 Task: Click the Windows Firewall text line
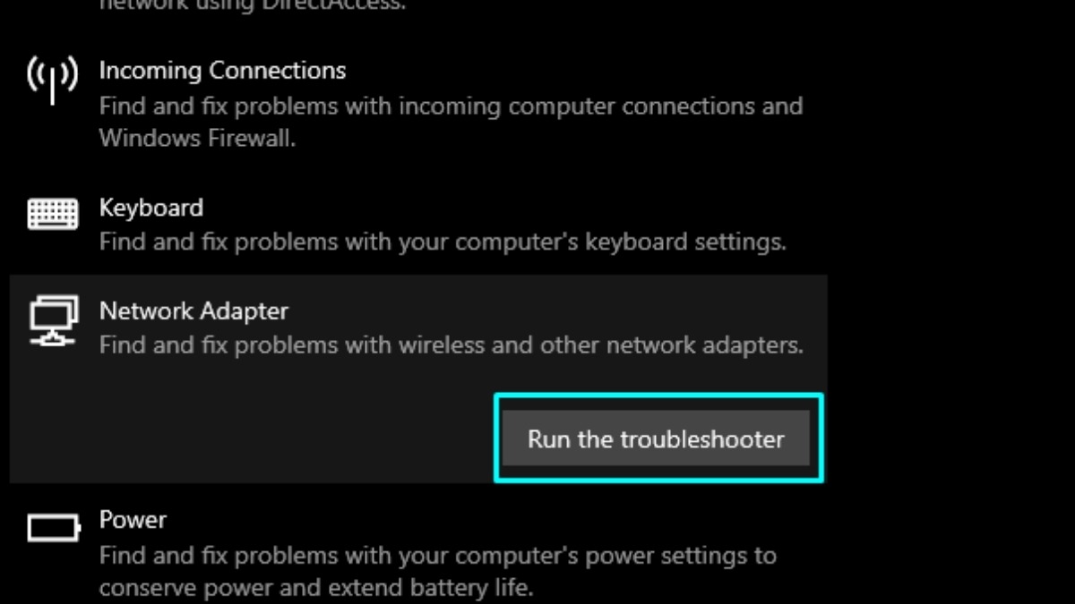click(x=197, y=139)
